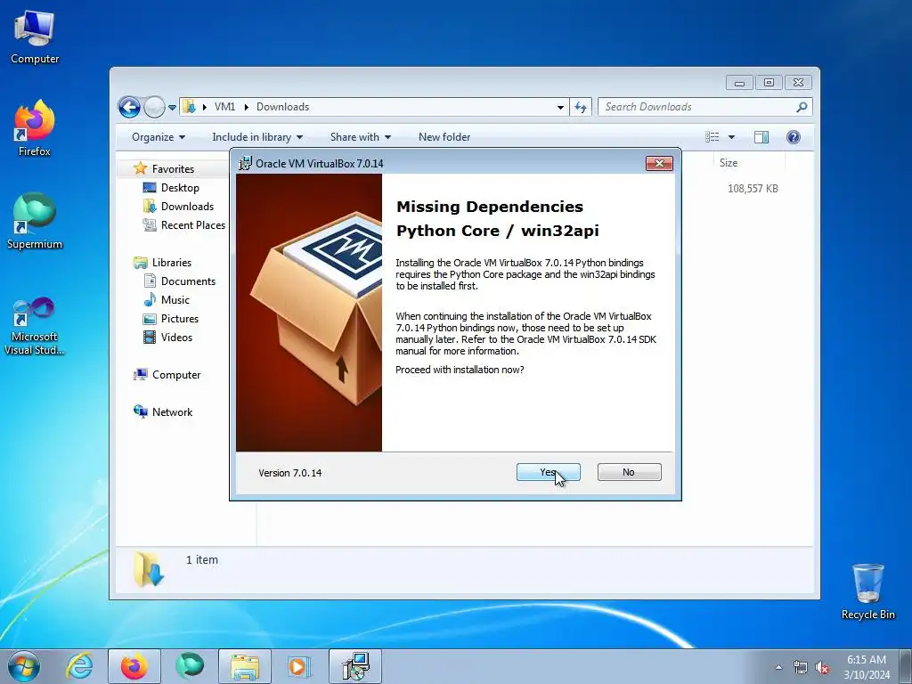Refresh the Downloads folder view
Screen dimensions: 912x684
[x=581, y=107]
